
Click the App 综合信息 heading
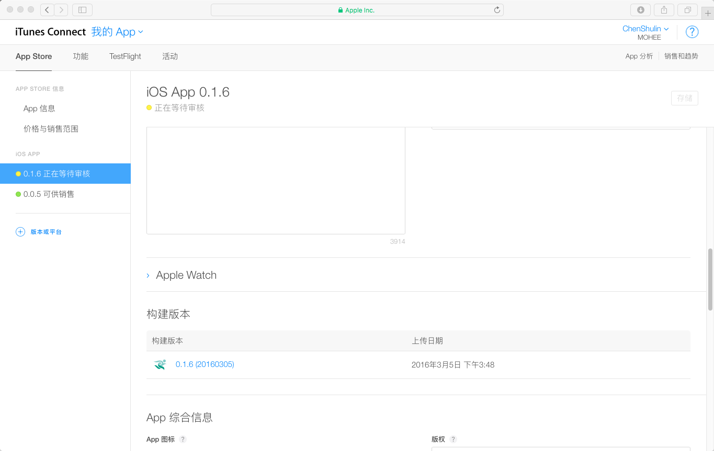click(x=179, y=418)
